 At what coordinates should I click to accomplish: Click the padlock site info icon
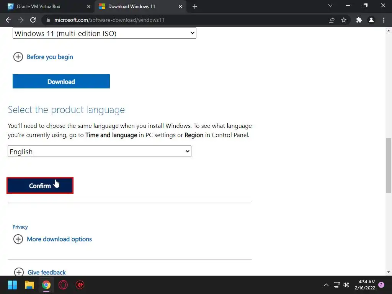point(48,20)
